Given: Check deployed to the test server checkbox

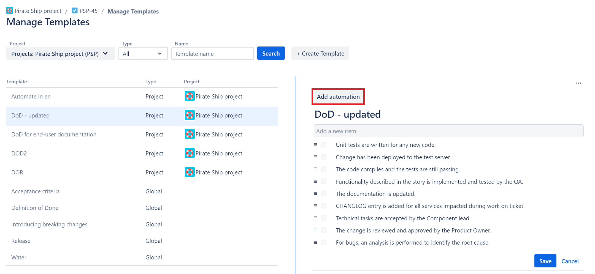Looking at the screenshot, I should coord(323,157).
